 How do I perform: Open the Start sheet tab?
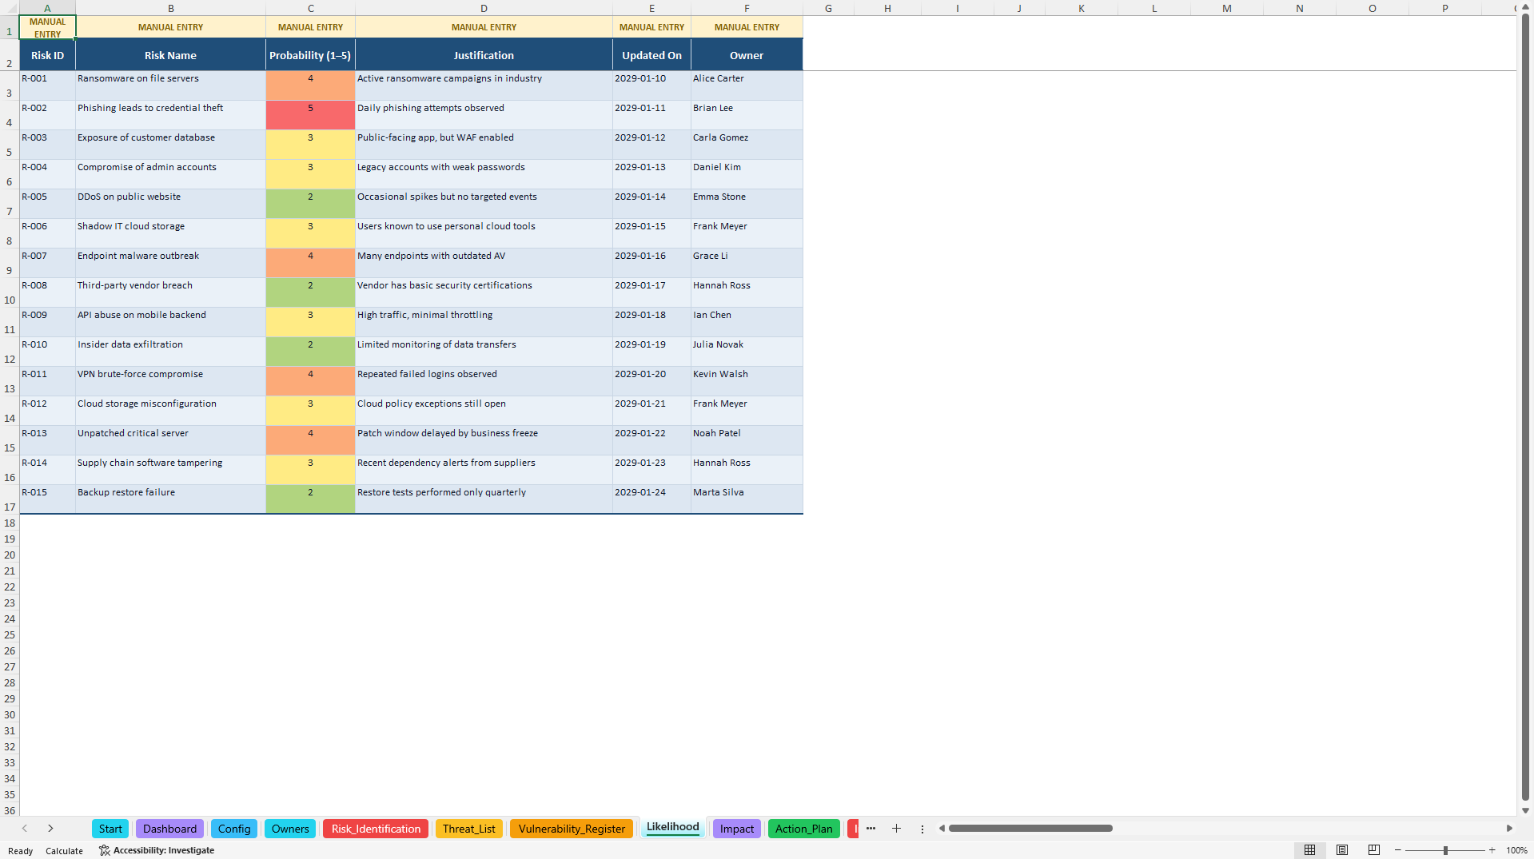[110, 829]
